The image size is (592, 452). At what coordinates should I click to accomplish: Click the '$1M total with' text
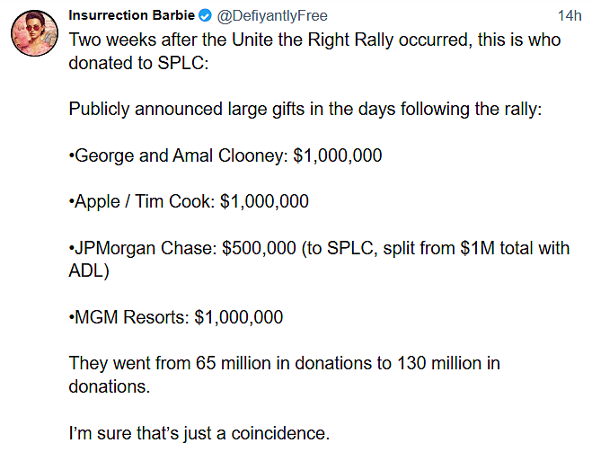(x=515, y=248)
